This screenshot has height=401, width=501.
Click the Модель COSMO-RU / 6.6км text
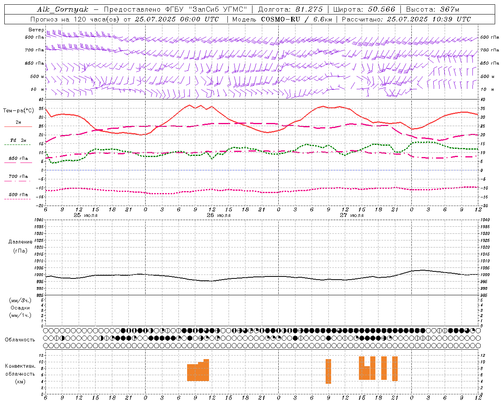282,19
